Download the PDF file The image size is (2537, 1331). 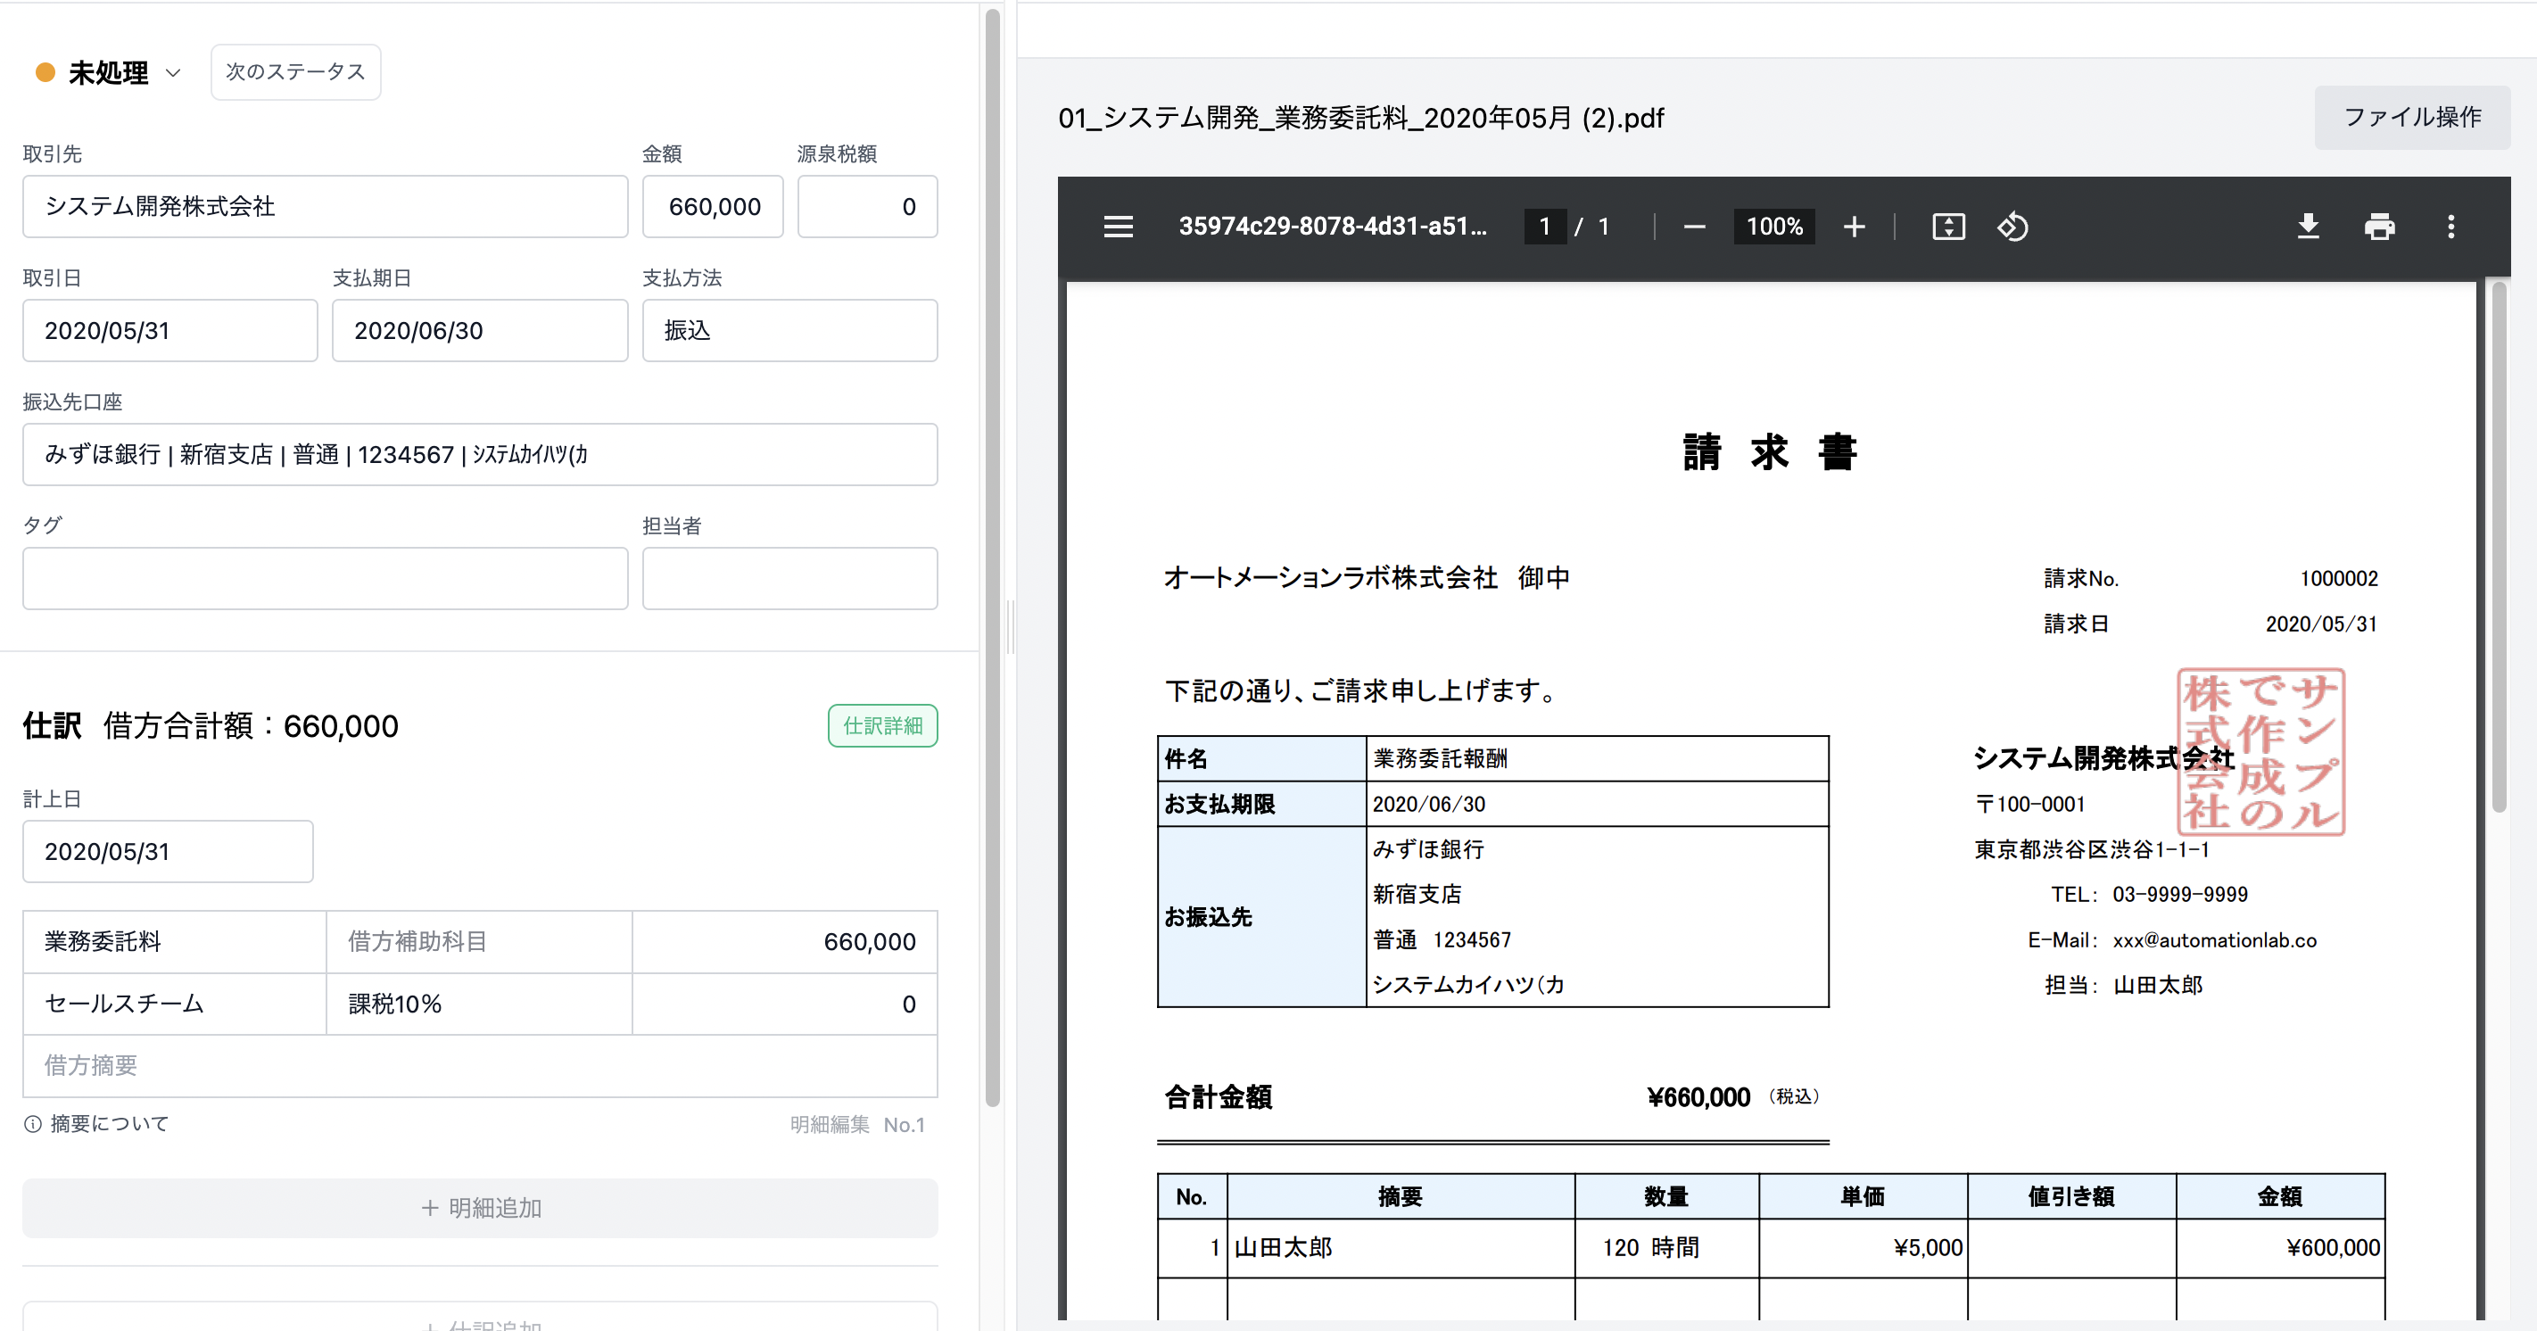tap(2308, 227)
